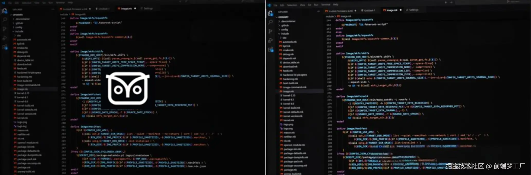
Task: Open download.mk in left window explorer
Action: tap(24, 65)
